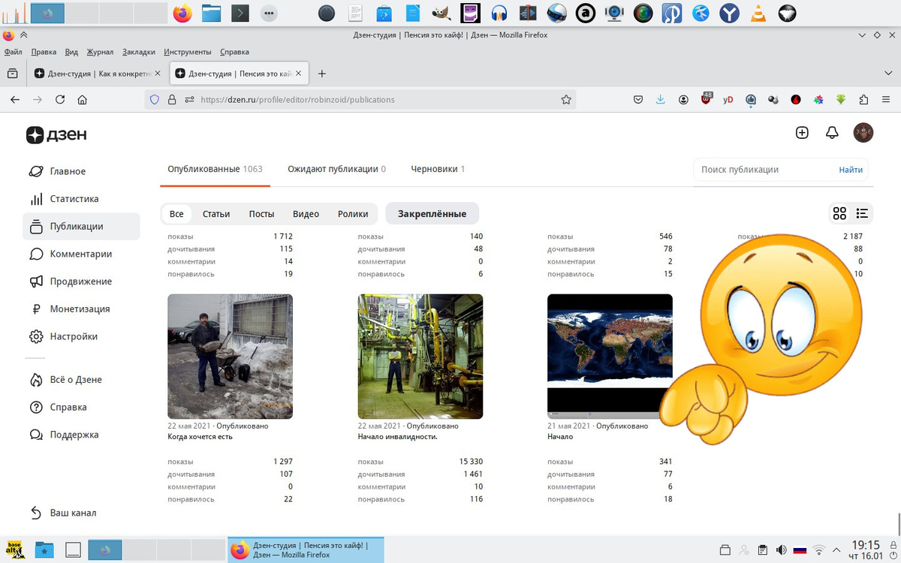Open Поддержка in the sidebar
Viewport: 901px width, 563px height.
pyautogui.click(x=74, y=435)
